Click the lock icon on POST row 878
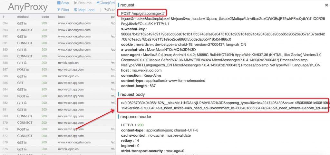This screenshot has height=155, width=330. 27,129
